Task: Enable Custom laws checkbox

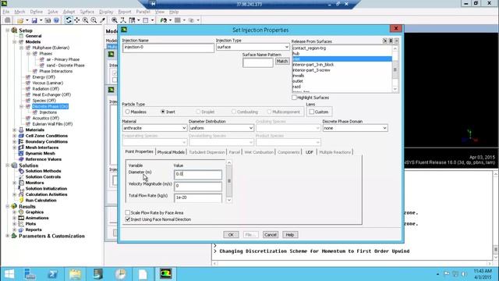Action: click(312, 112)
